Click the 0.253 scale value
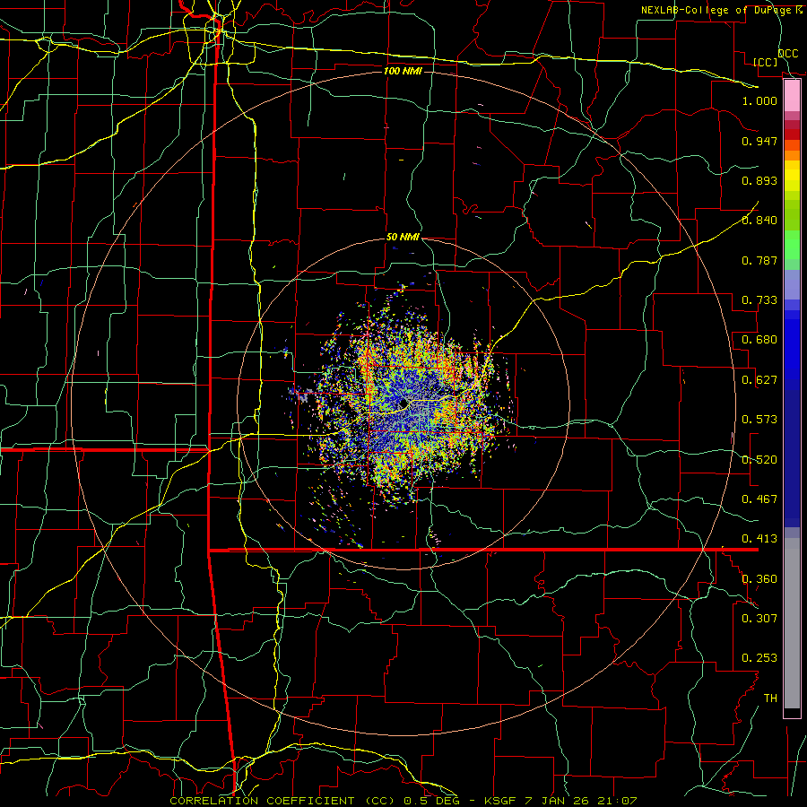 759,658
